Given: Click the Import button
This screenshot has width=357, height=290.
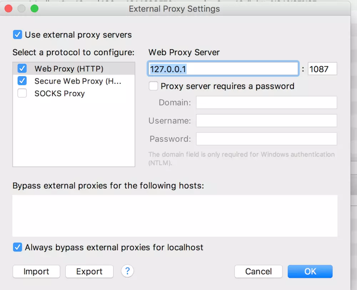Looking at the screenshot, I should tap(36, 271).
